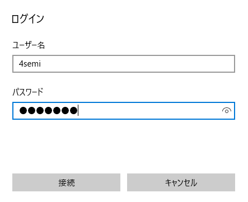Image resolution: width=248 pixels, height=202 pixels.
Task: Place the cursor after the last password dot
Action: tap(78, 110)
